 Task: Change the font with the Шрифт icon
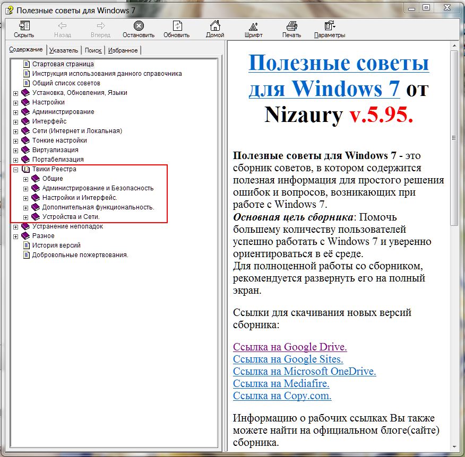[x=253, y=27]
